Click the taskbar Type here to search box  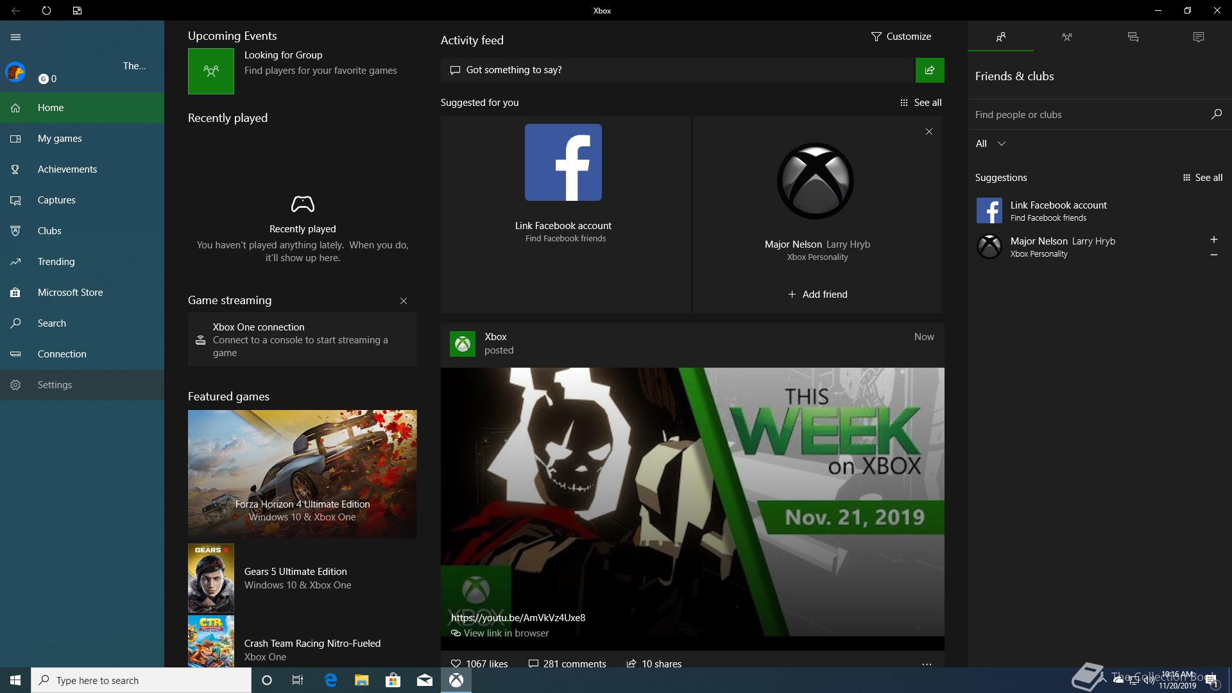(x=141, y=680)
